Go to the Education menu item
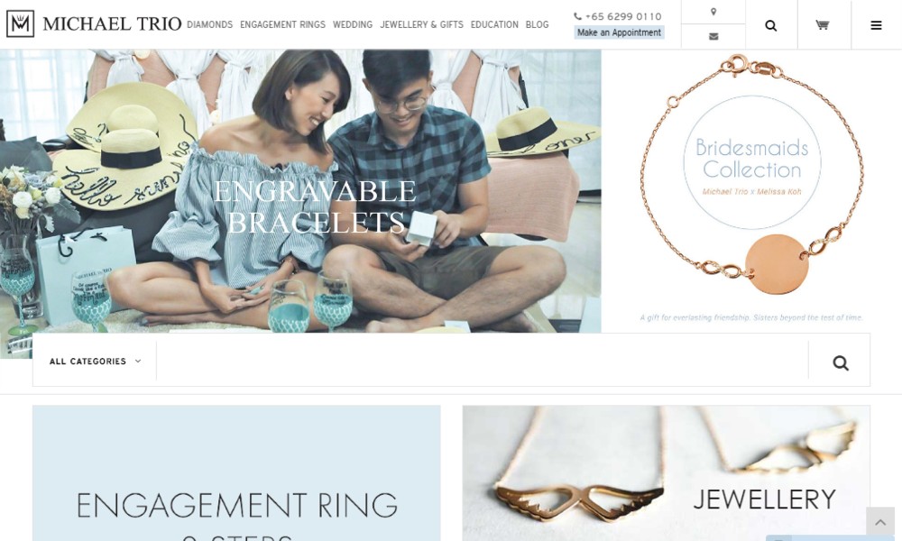 coord(494,24)
